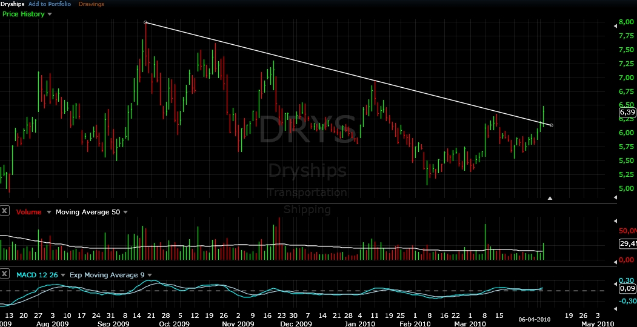Select the Exp Moving Average 9 label
Viewport: 637px width, 327px height.
pos(107,275)
